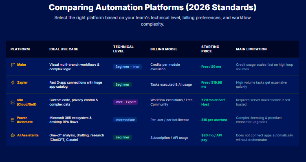Click Zapier's Beginner level badge
306x162 pixels.
pos(122,84)
